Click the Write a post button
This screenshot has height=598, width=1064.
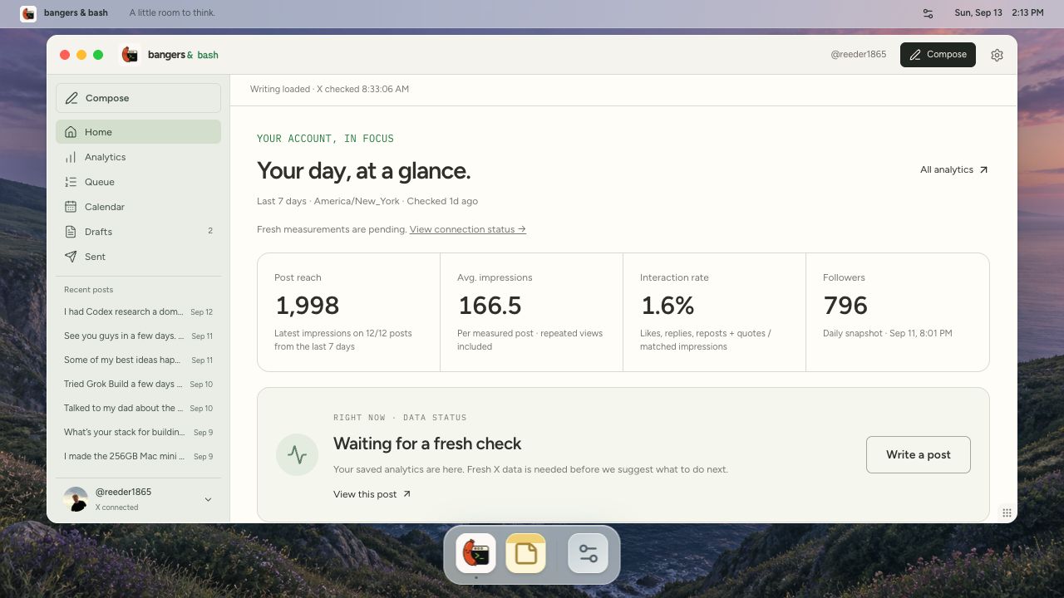point(918,454)
